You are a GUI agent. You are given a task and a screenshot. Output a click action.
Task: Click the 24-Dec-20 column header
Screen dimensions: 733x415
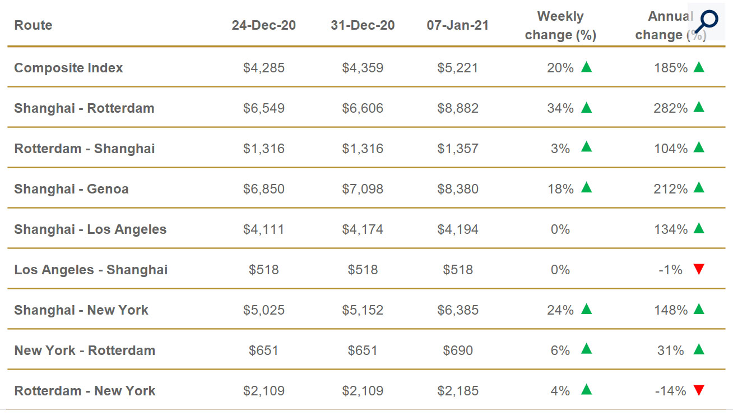coord(264,25)
